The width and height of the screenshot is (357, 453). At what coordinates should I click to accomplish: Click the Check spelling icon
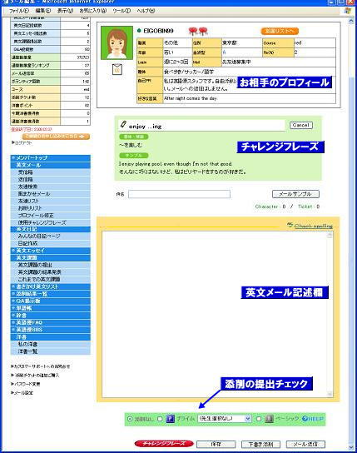click(x=290, y=225)
